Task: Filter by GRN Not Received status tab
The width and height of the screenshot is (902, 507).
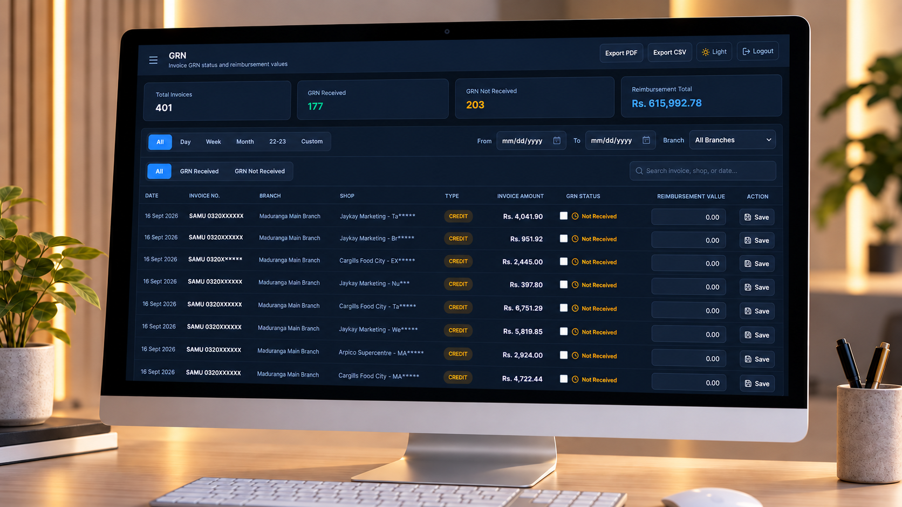Action: [259, 171]
